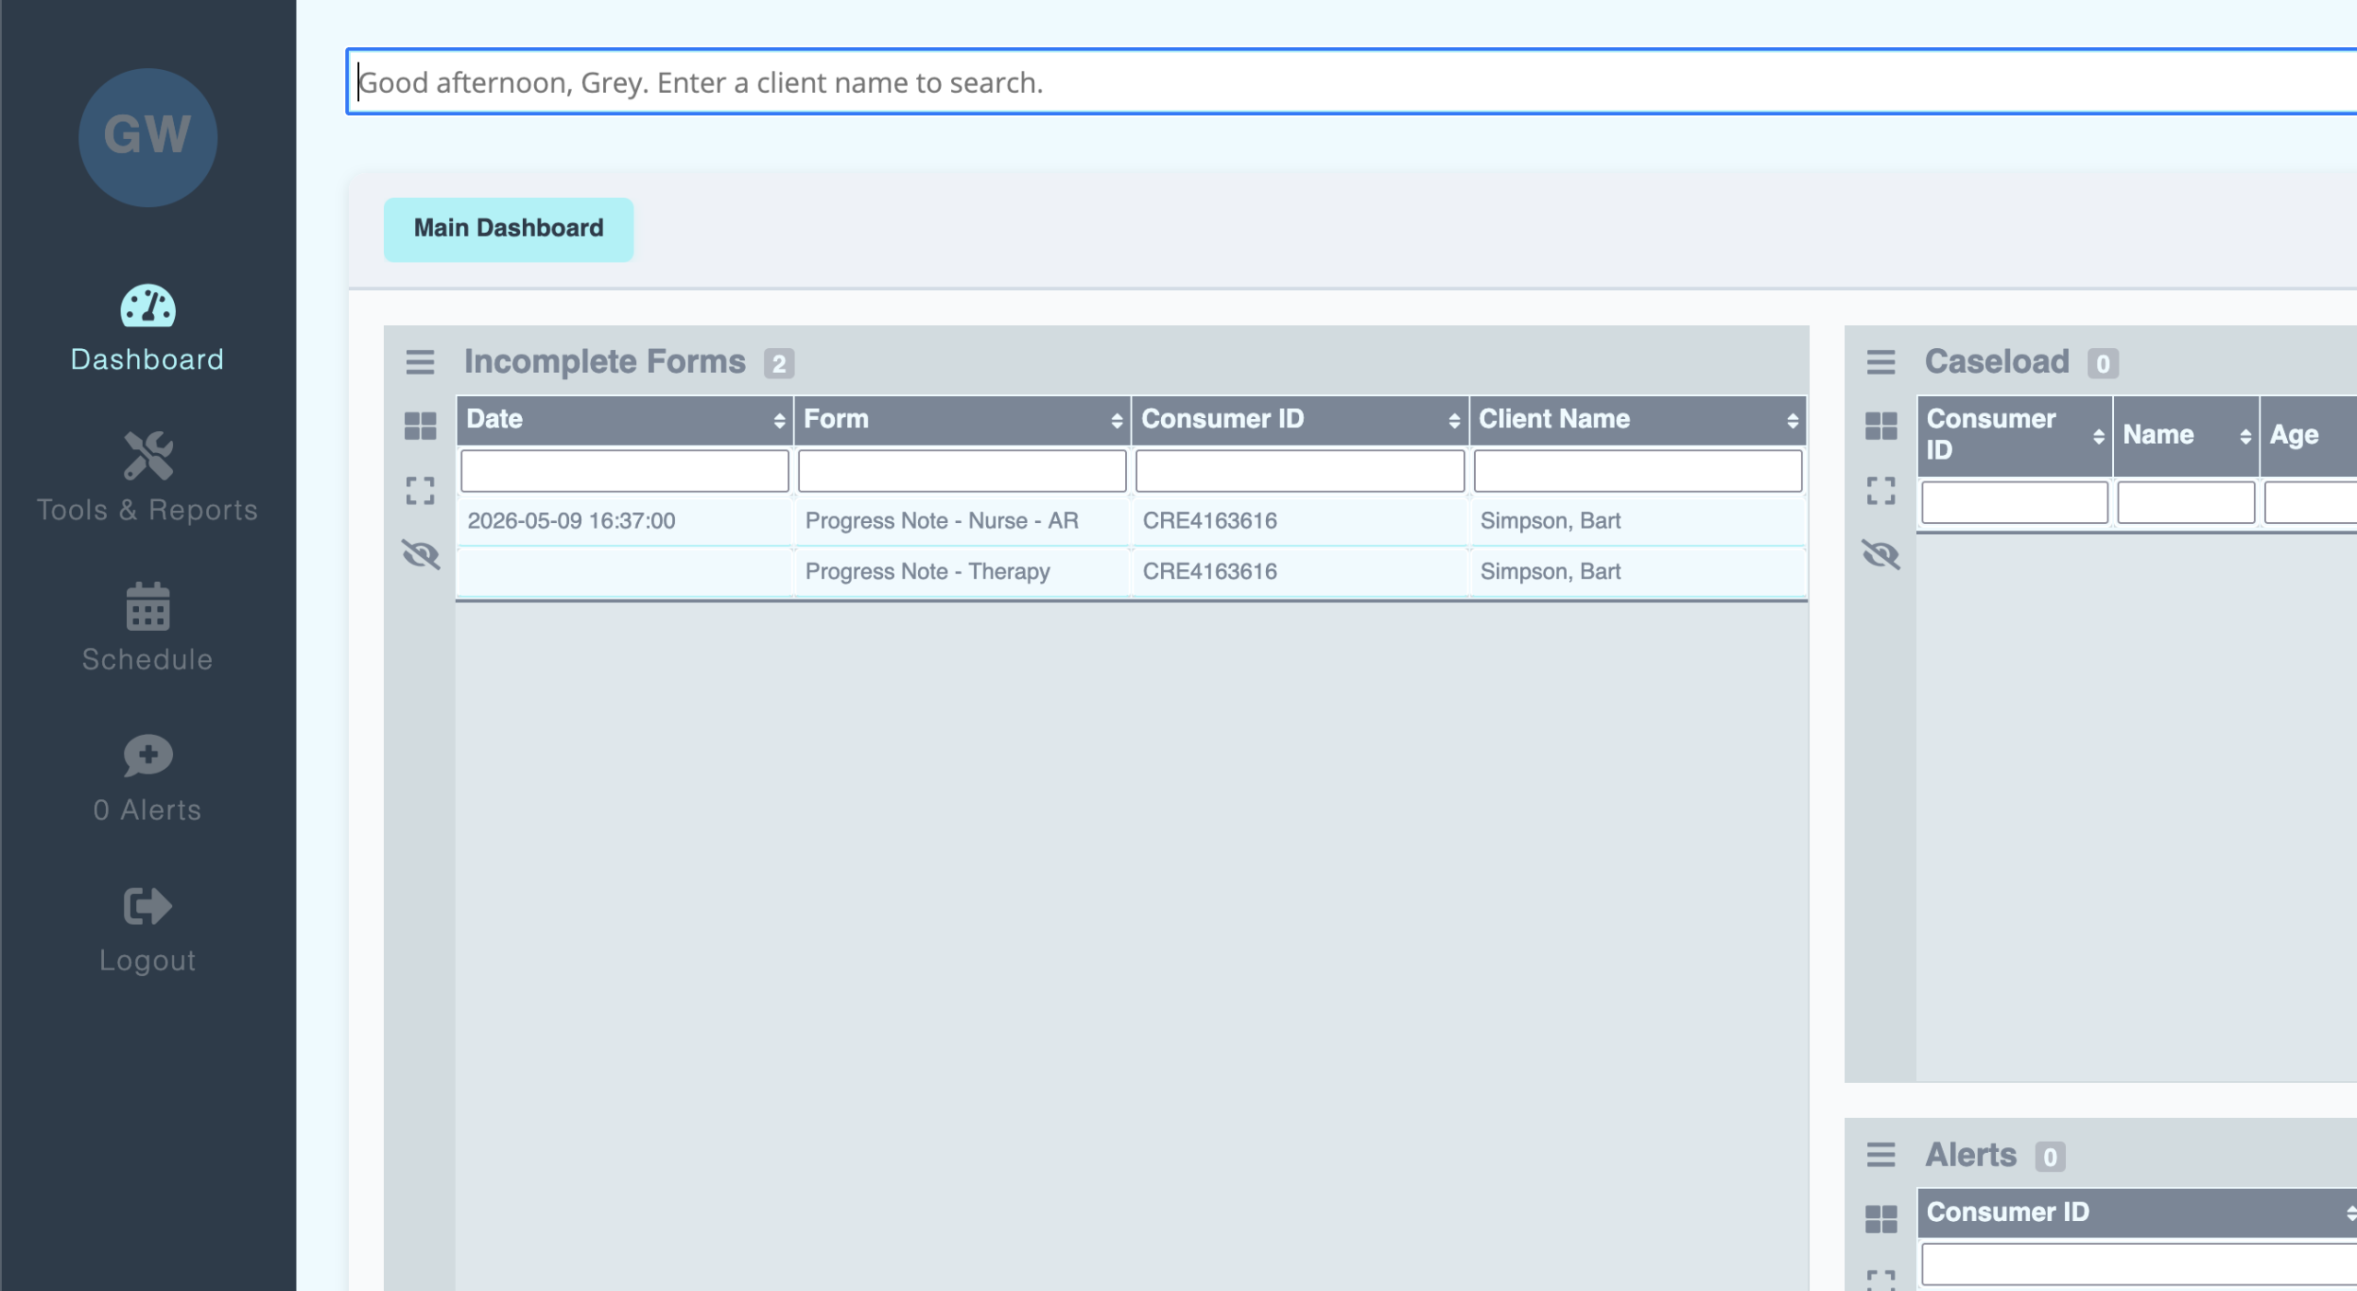Click CRE4163616 in the Nurse - AR row
This screenshot has height=1291, width=2357.
click(x=1210, y=521)
